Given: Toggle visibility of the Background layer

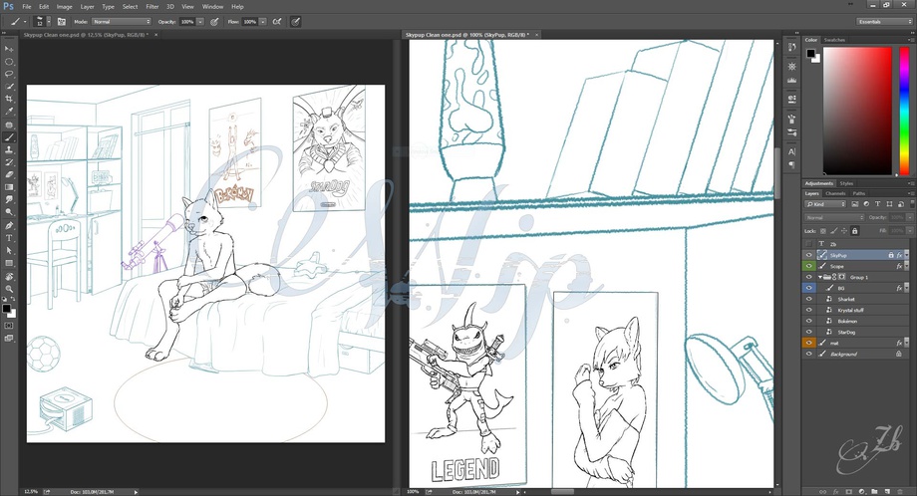Looking at the screenshot, I should (808, 354).
